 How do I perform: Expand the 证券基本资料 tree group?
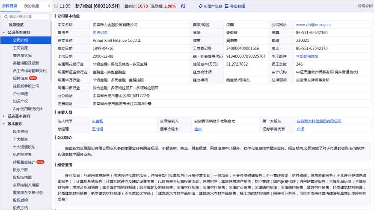4,116
